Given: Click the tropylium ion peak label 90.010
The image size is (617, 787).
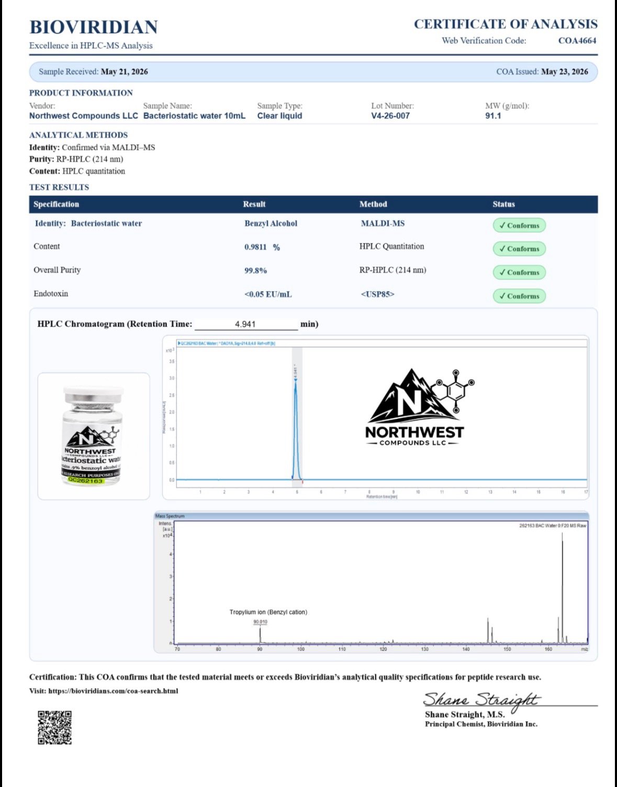Looking at the screenshot, I should pos(260,622).
